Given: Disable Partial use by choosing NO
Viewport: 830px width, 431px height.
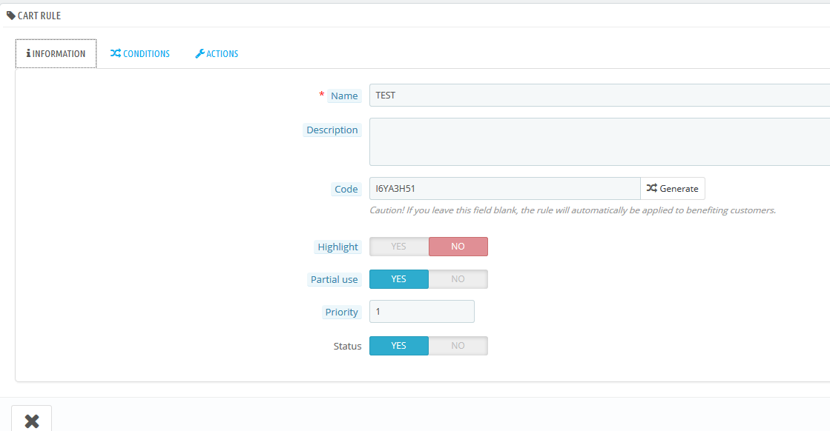Looking at the screenshot, I should point(458,279).
